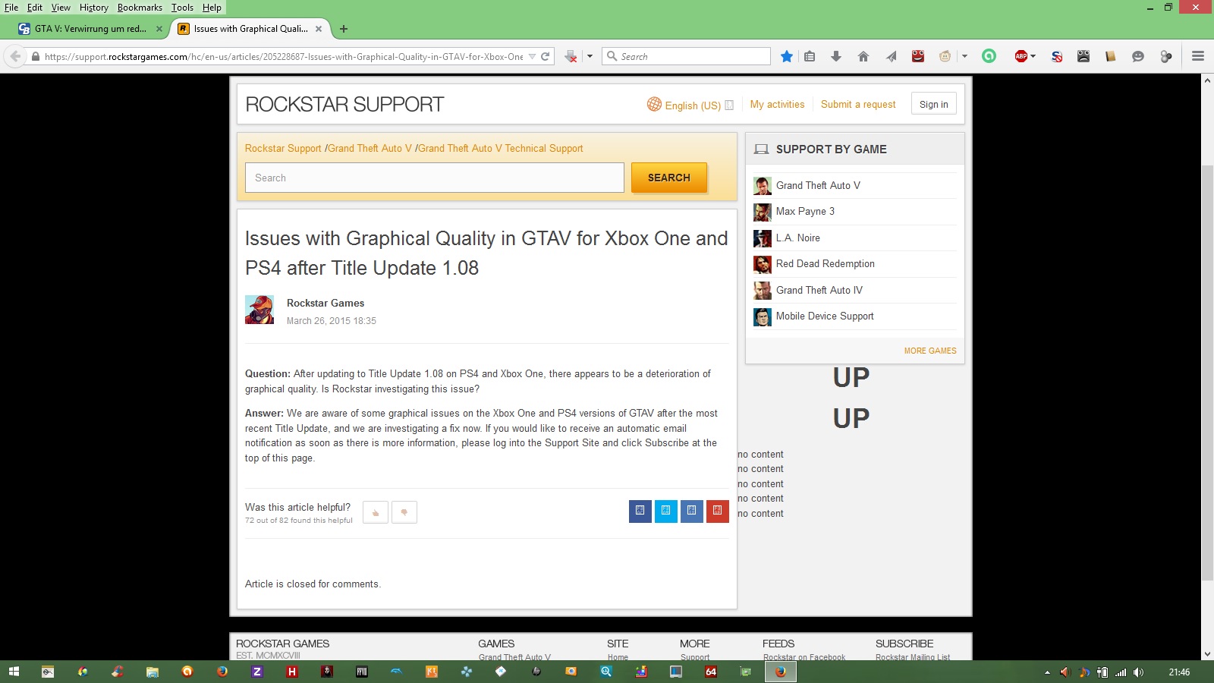Click the Rockstar Support breadcrumb link
This screenshot has height=683, width=1214.
[x=283, y=149]
